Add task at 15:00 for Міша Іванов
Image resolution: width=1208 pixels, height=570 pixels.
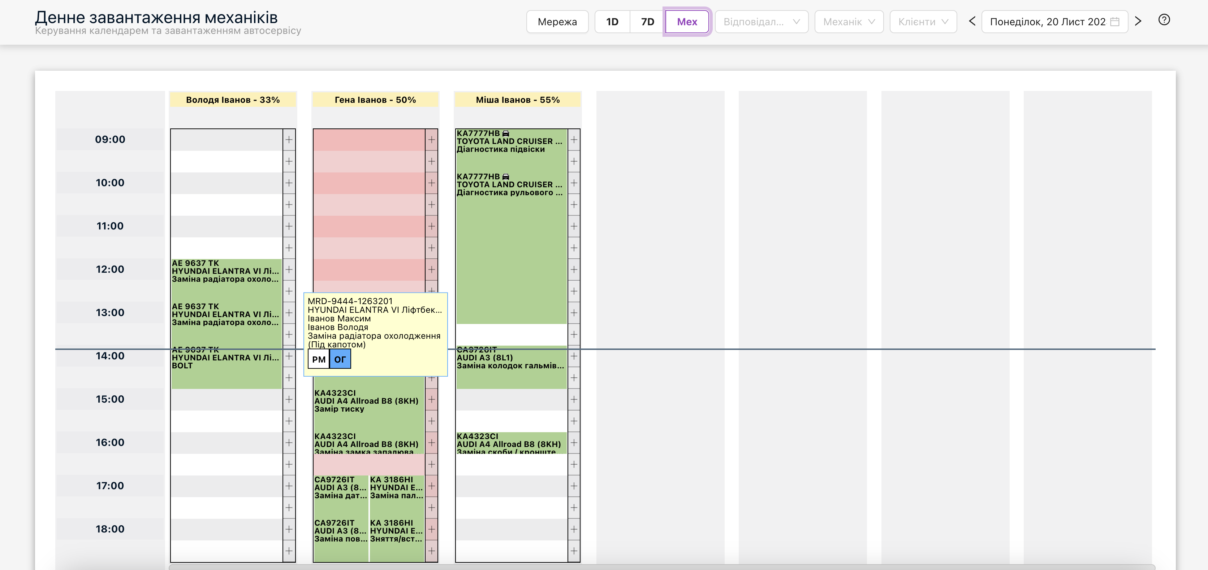point(574,399)
